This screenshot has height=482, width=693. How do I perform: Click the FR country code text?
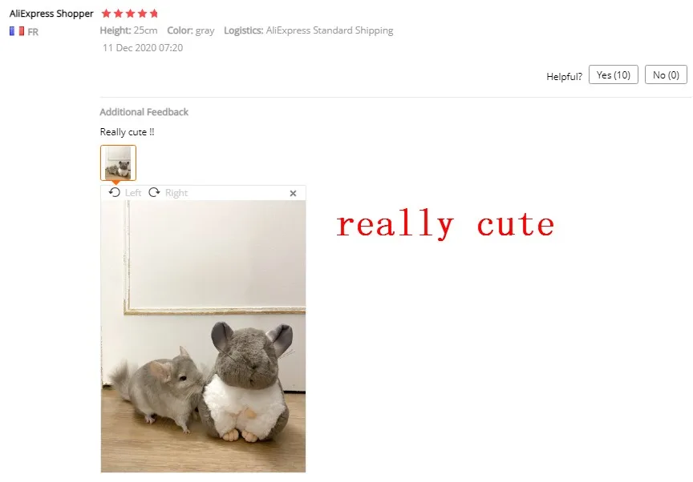pos(33,32)
